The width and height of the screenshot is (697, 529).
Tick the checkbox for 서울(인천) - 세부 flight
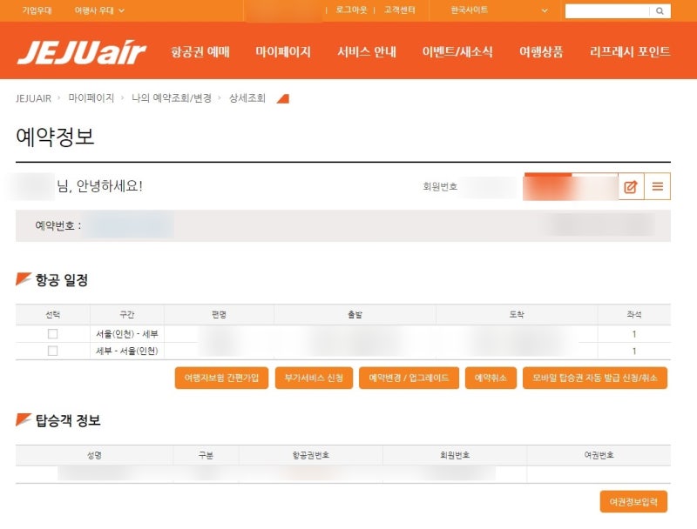[52, 334]
